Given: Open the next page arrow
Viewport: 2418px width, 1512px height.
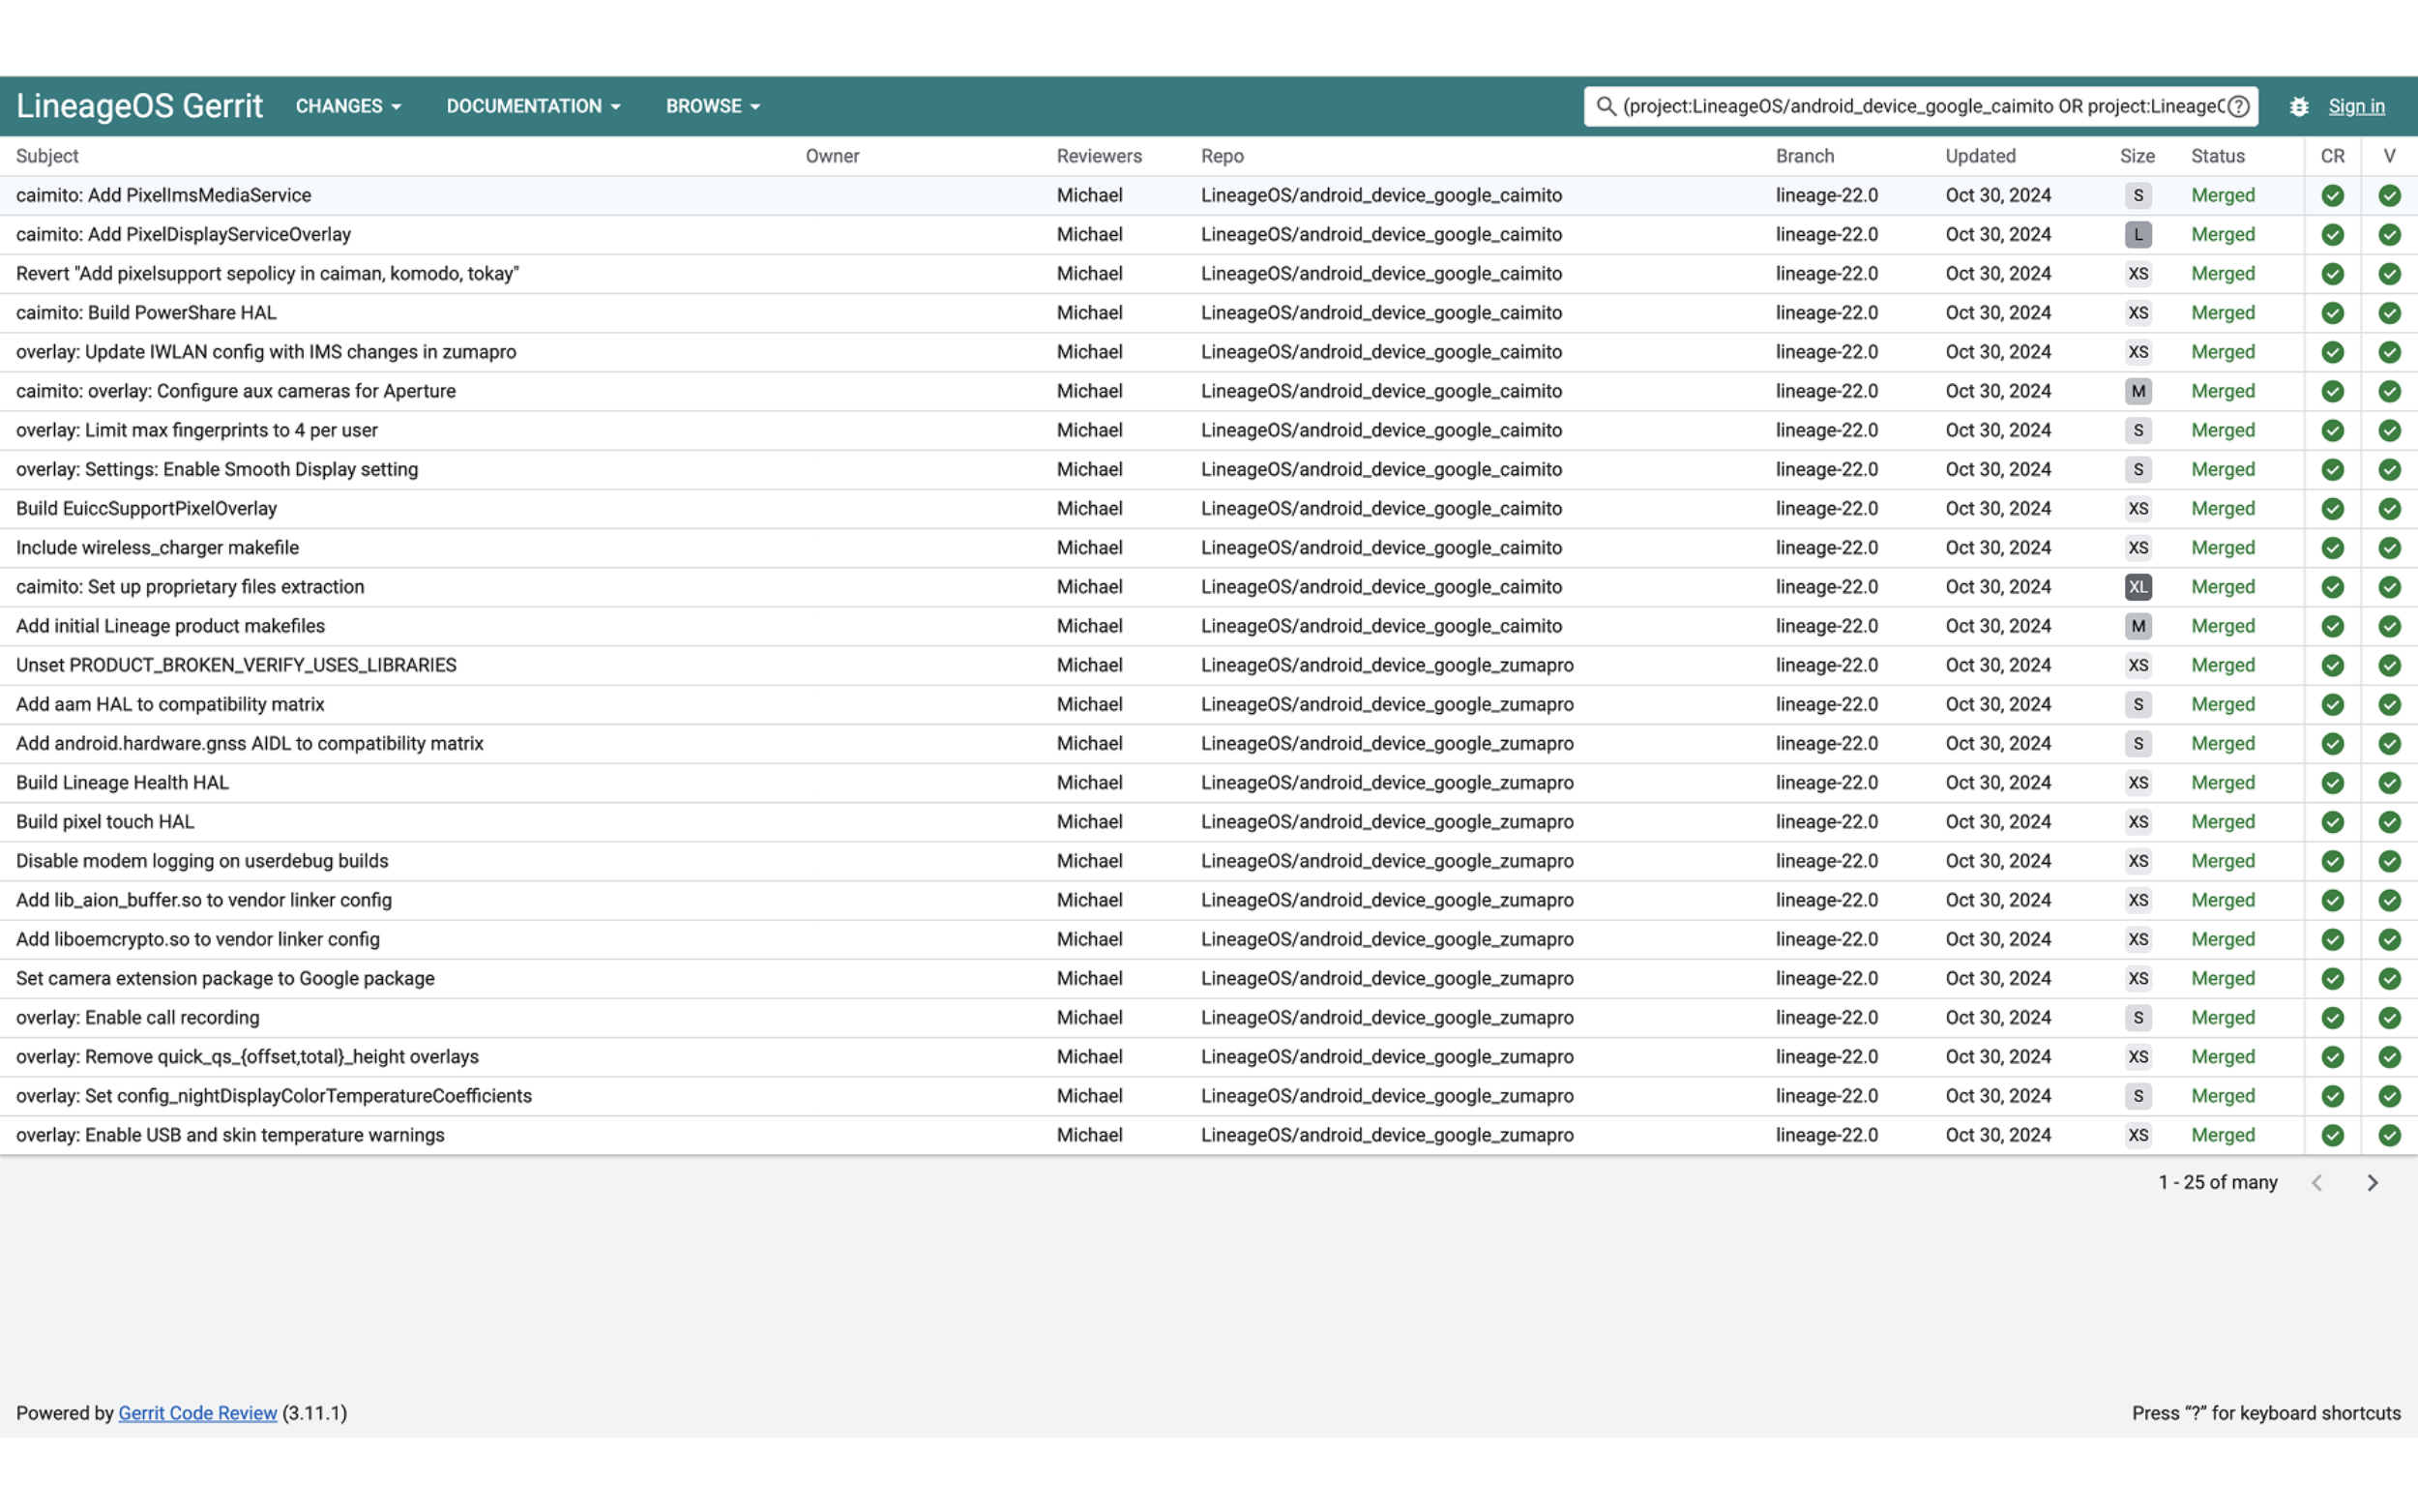Looking at the screenshot, I should (2372, 1182).
